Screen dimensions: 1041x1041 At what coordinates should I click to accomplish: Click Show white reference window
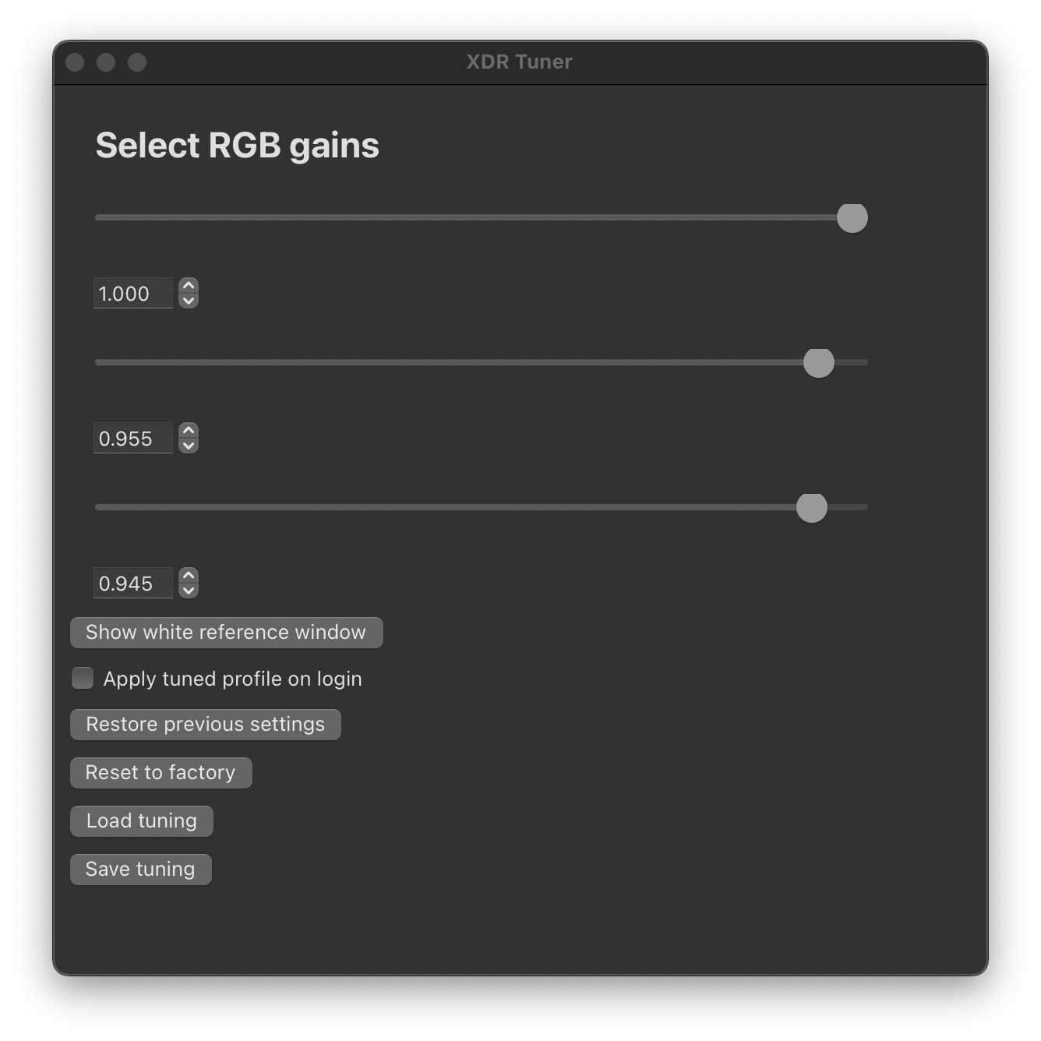pos(226,632)
